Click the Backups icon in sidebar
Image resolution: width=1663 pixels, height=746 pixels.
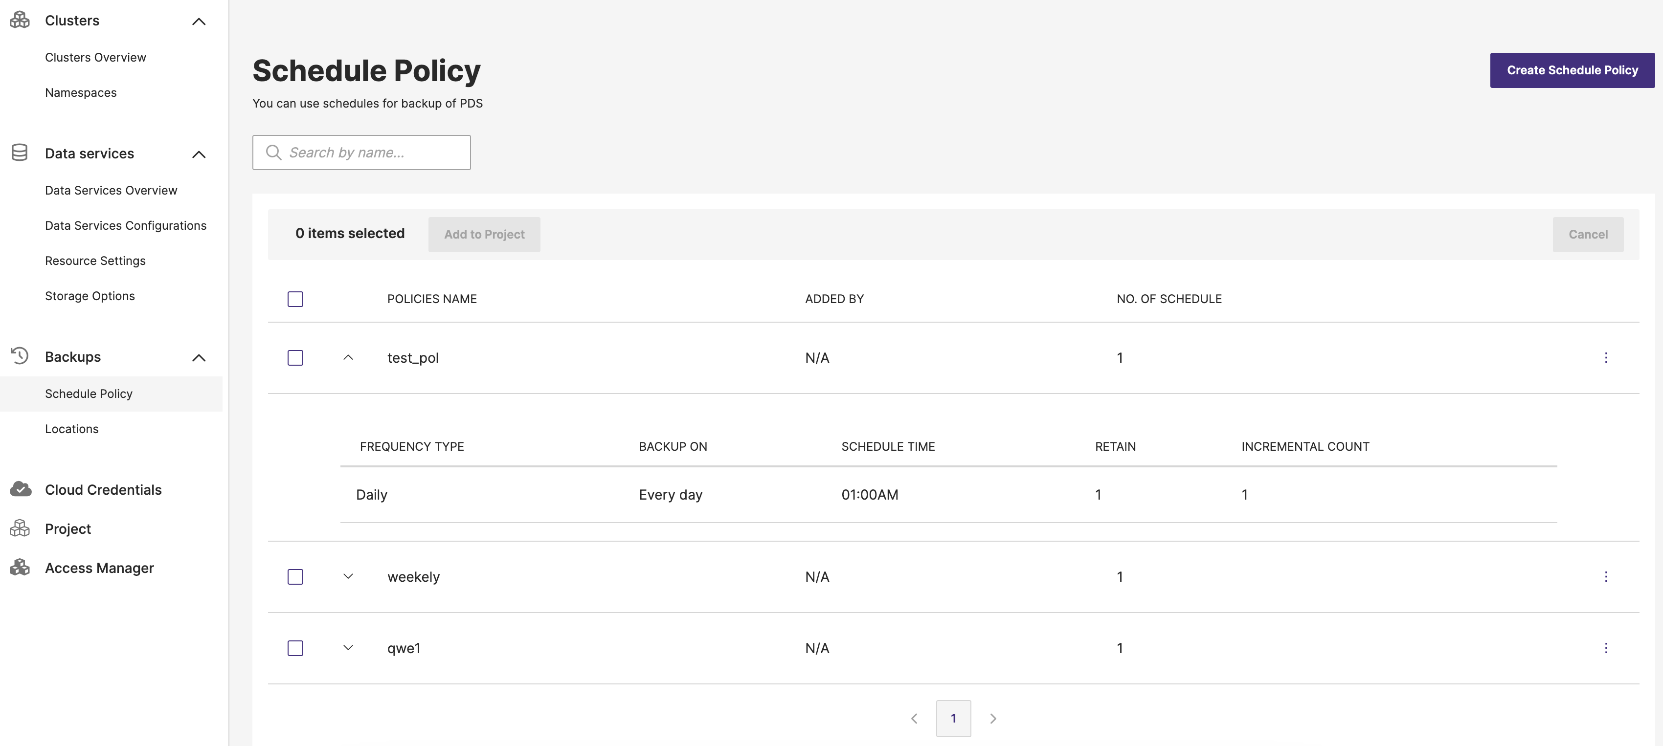coord(19,355)
